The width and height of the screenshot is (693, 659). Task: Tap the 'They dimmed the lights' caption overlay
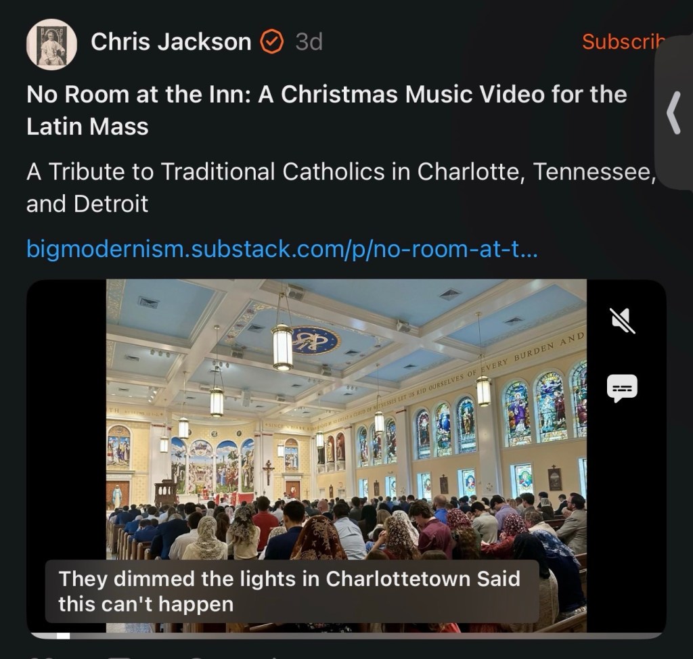pyautogui.click(x=292, y=591)
